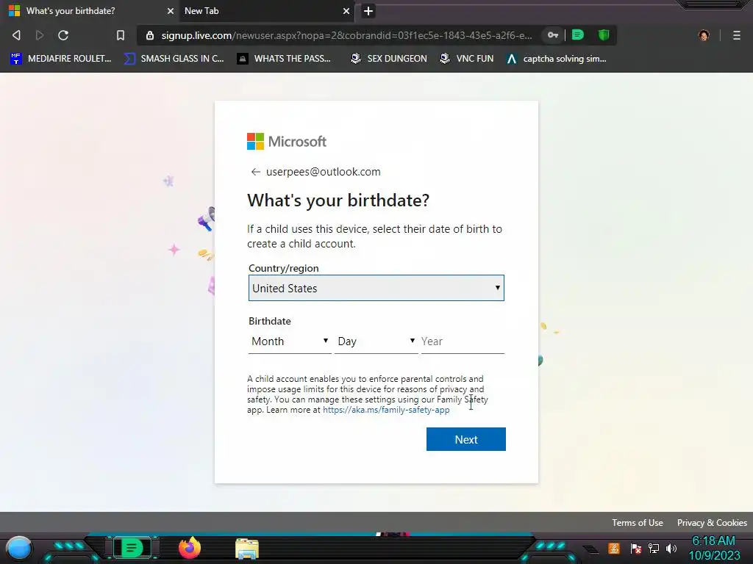Click the flag with red X tray icon
The height and width of the screenshot is (564, 753).
(636, 548)
